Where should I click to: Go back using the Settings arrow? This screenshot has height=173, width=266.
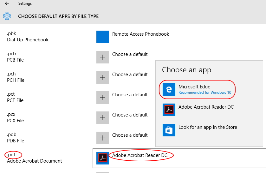click(7, 3)
